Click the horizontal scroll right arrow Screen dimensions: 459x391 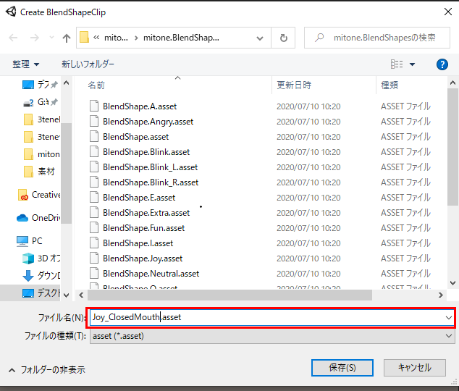(x=441, y=295)
